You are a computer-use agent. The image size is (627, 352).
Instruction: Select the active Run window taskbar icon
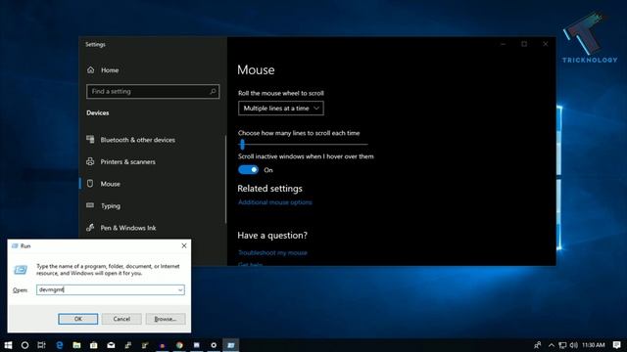click(231, 345)
